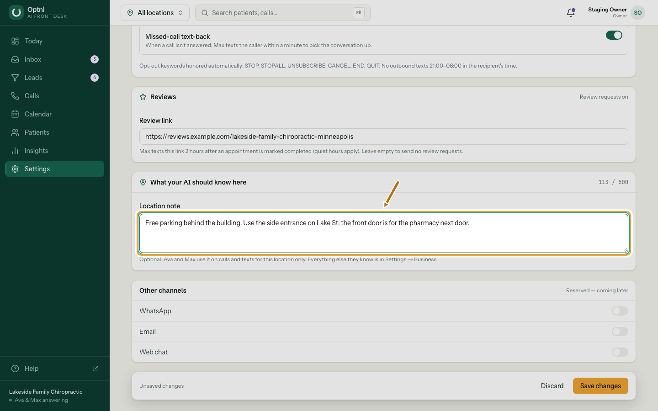Click the Unsaved changes status text
Image resolution: width=658 pixels, height=411 pixels.
162,386
